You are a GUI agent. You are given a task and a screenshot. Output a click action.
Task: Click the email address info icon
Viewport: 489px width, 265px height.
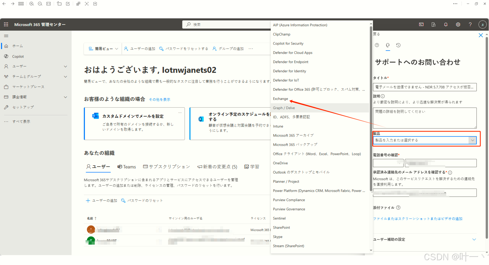450,173
